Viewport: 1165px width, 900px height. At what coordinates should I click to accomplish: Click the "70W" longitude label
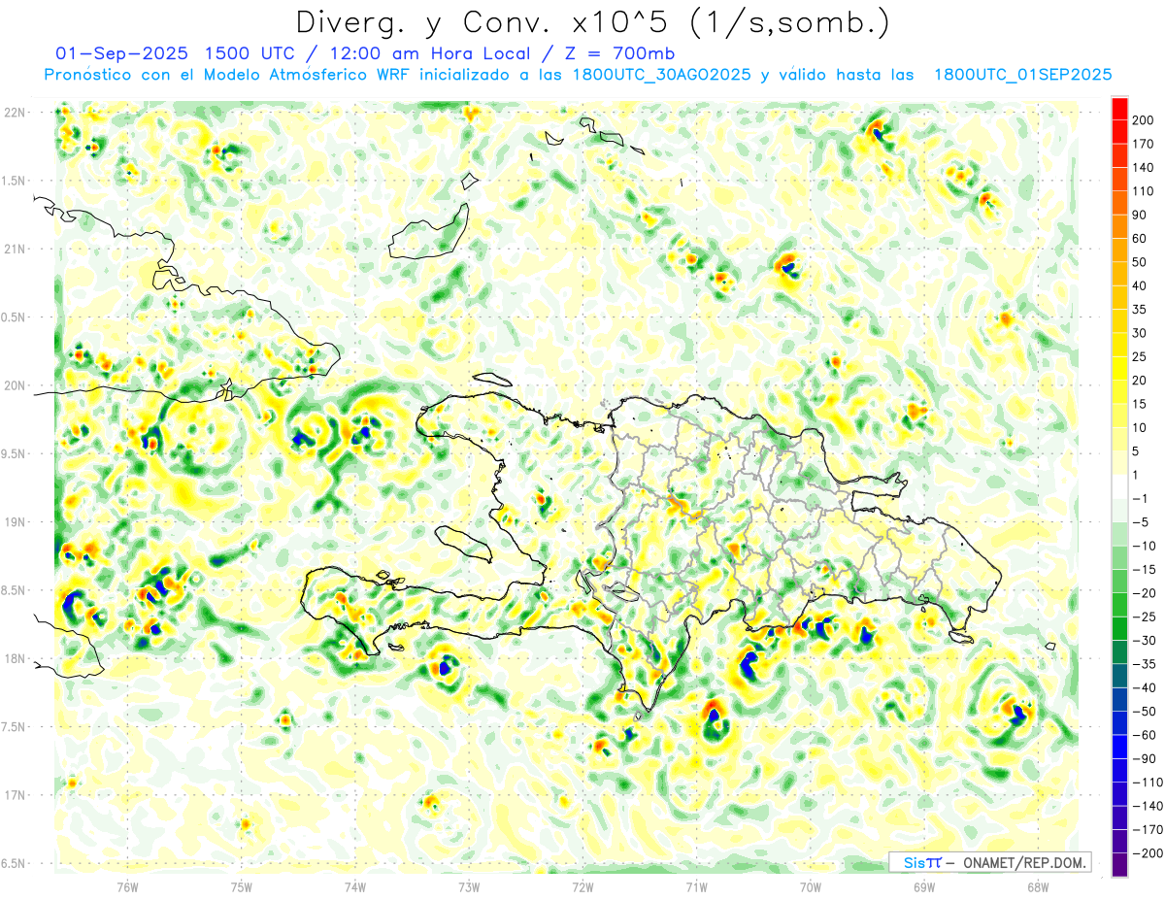[x=810, y=887]
